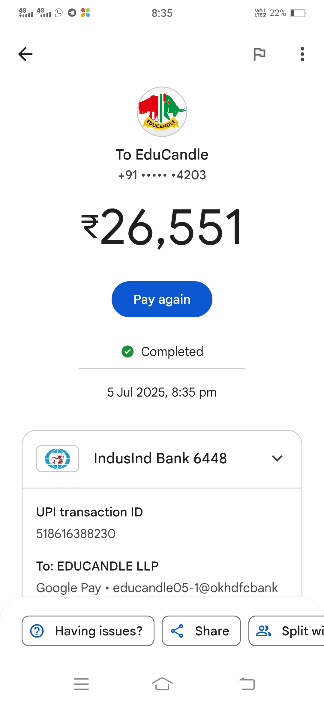This screenshot has height=703, width=324.
Task: Tap the back arrow icon
Action: [25, 54]
